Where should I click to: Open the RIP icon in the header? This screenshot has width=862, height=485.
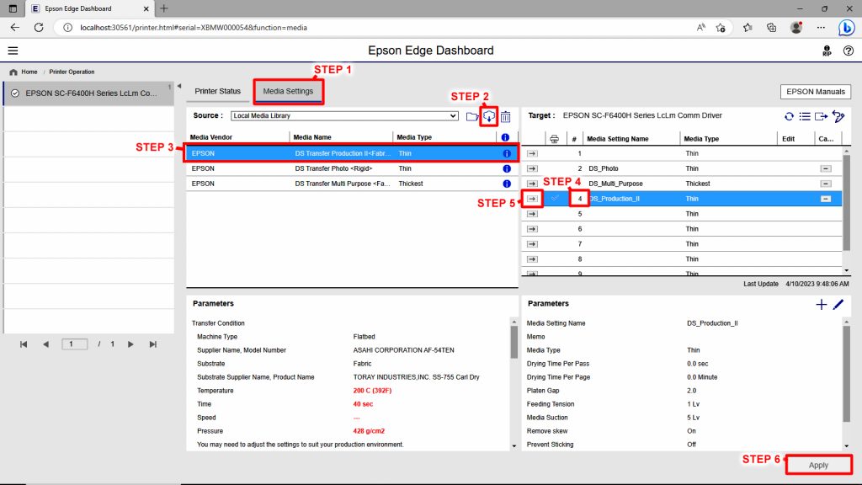pyautogui.click(x=827, y=51)
